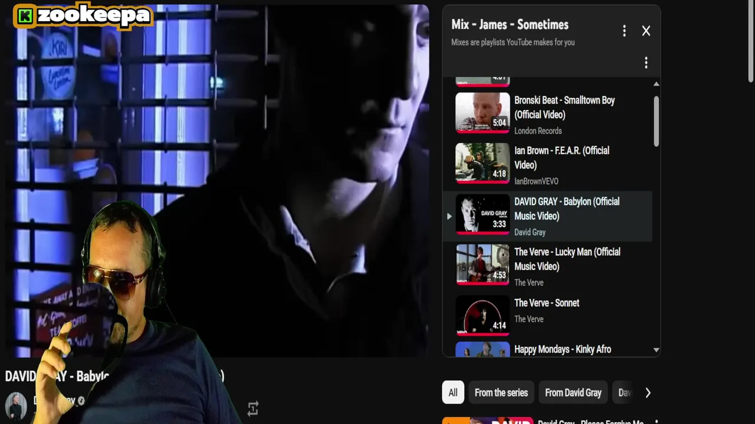Toggle the loop icon below the video

tap(253, 408)
